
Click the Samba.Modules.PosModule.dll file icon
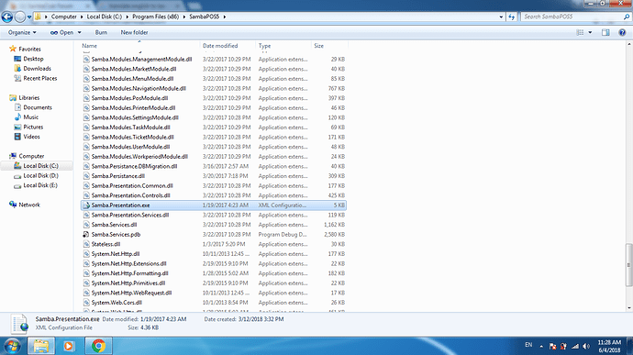(86, 98)
